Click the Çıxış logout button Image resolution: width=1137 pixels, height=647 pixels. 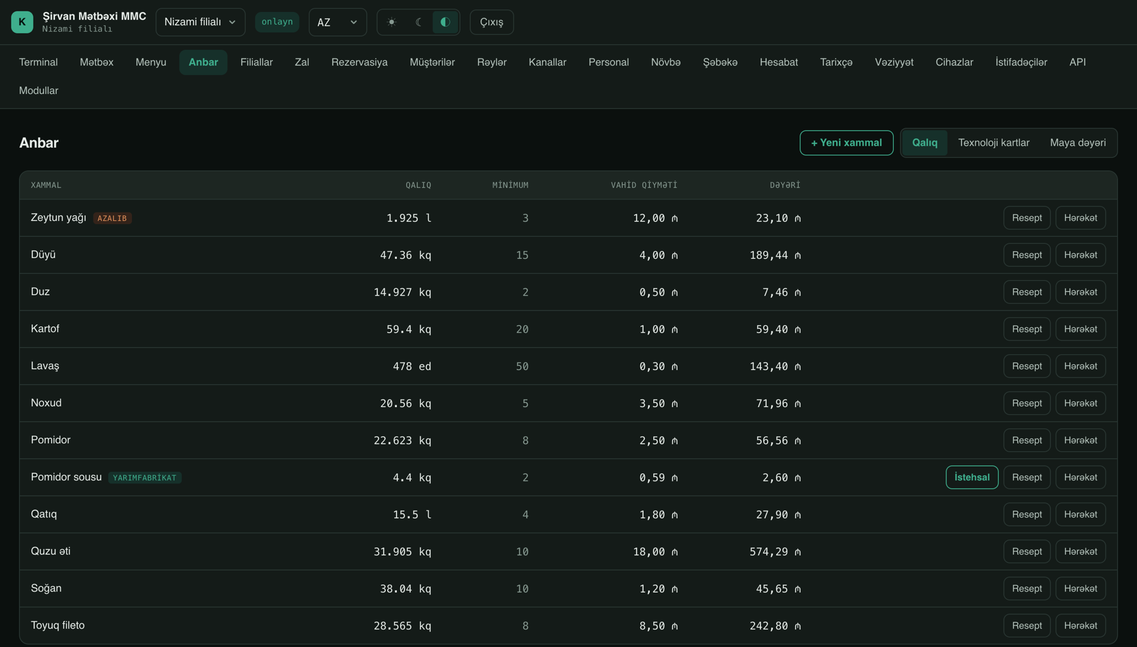(491, 22)
